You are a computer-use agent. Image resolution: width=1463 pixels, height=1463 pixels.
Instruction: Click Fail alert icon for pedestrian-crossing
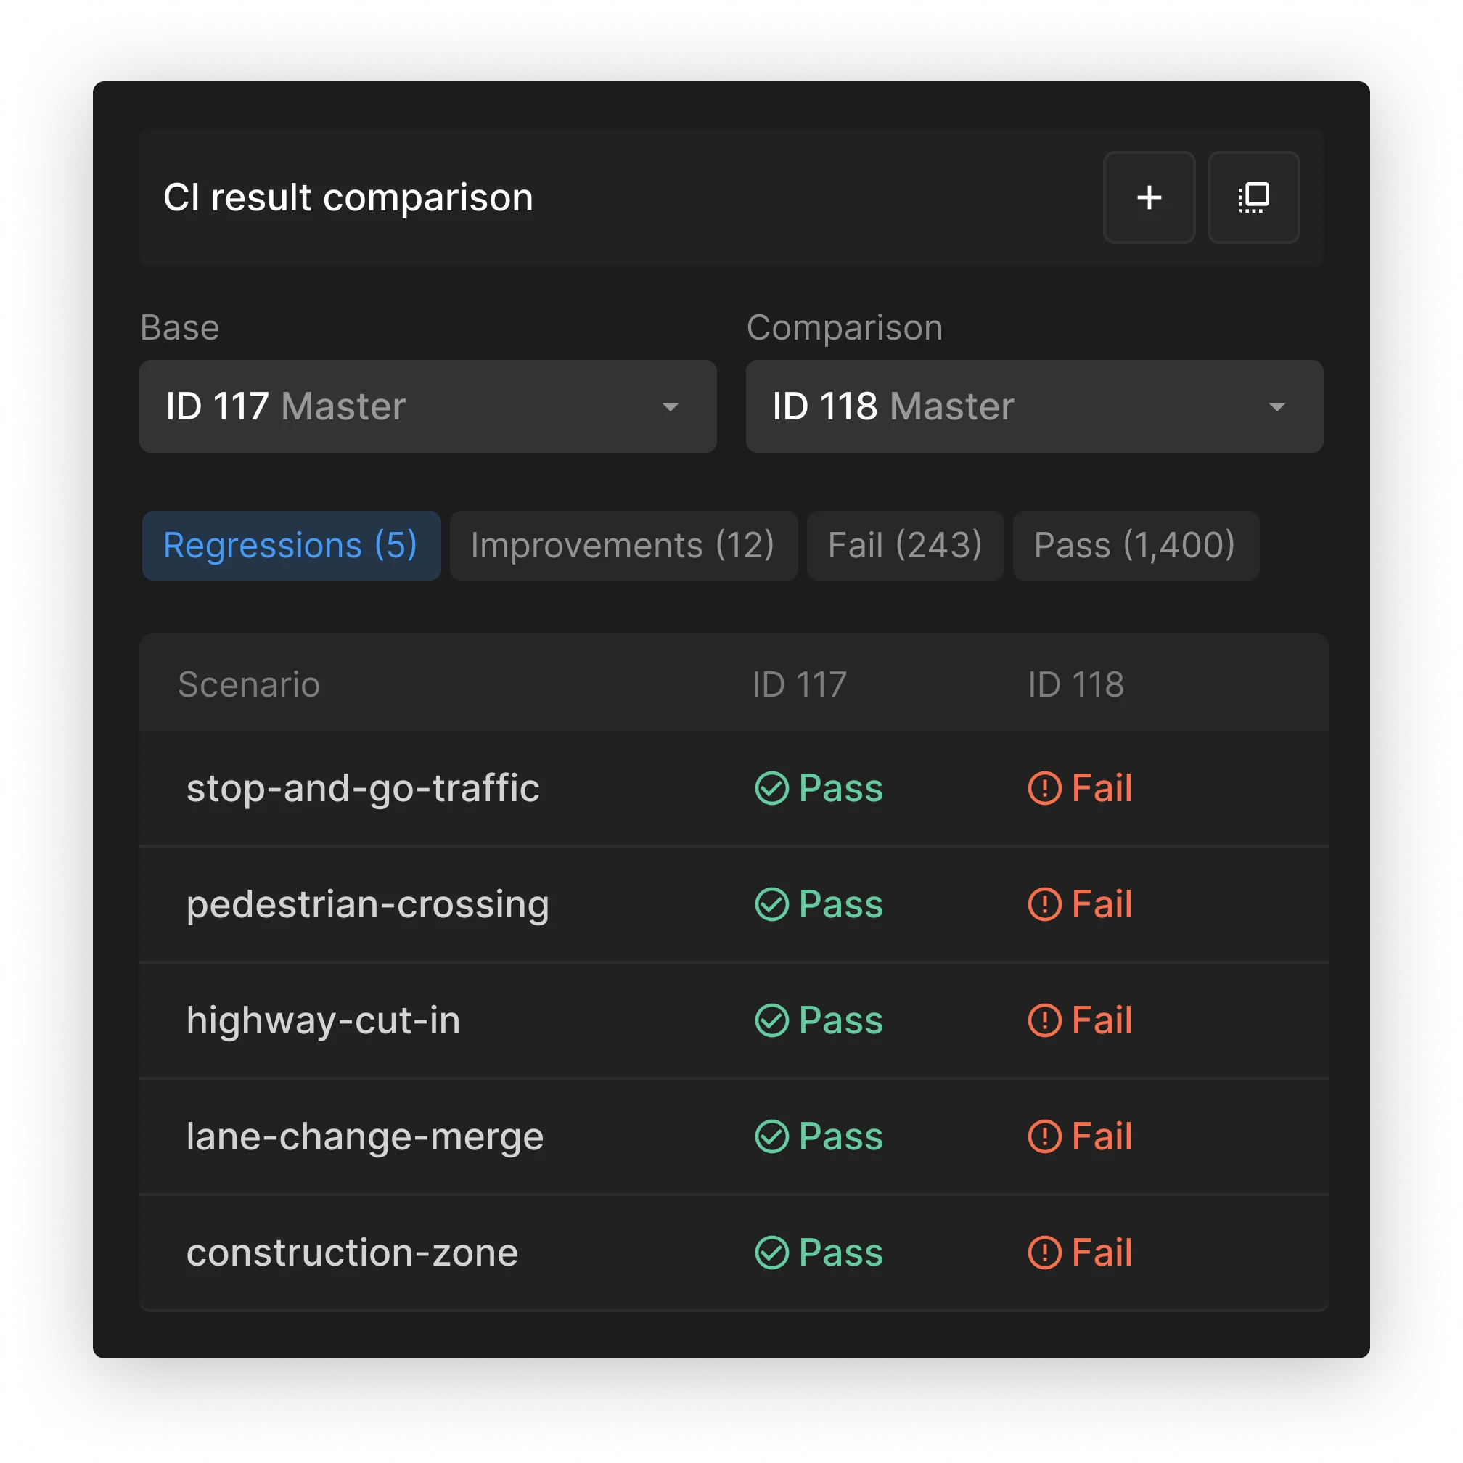(x=1044, y=904)
